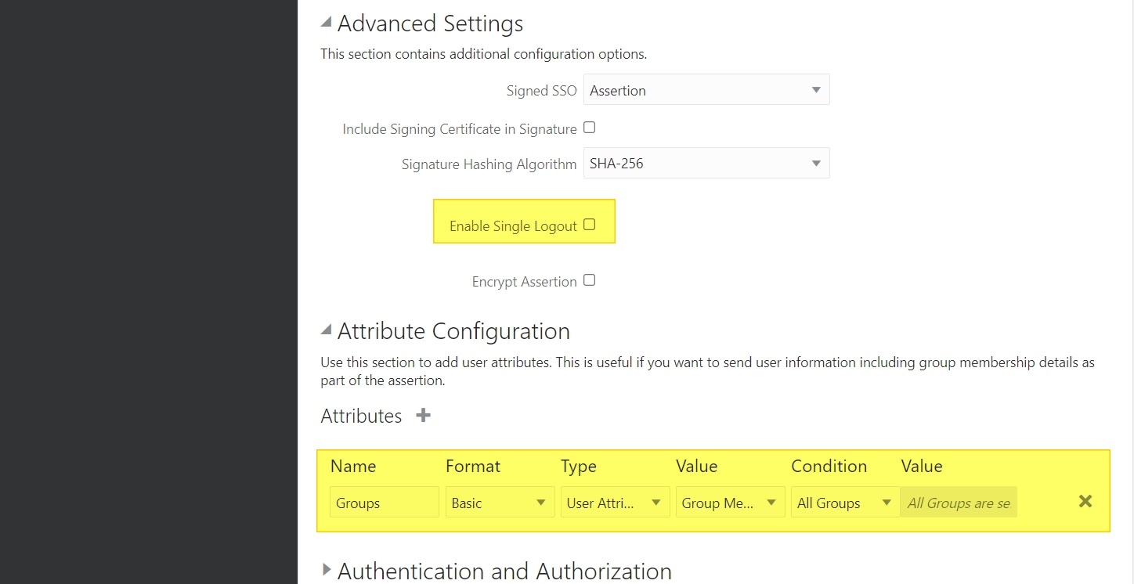The width and height of the screenshot is (1134, 584).
Task: Click the plus icon to add attribute
Action: point(423,415)
